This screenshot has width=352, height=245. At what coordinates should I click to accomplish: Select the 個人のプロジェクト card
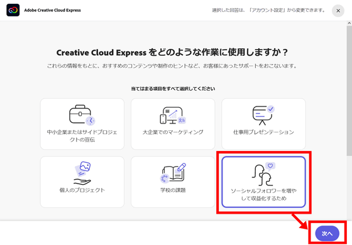coord(82,182)
